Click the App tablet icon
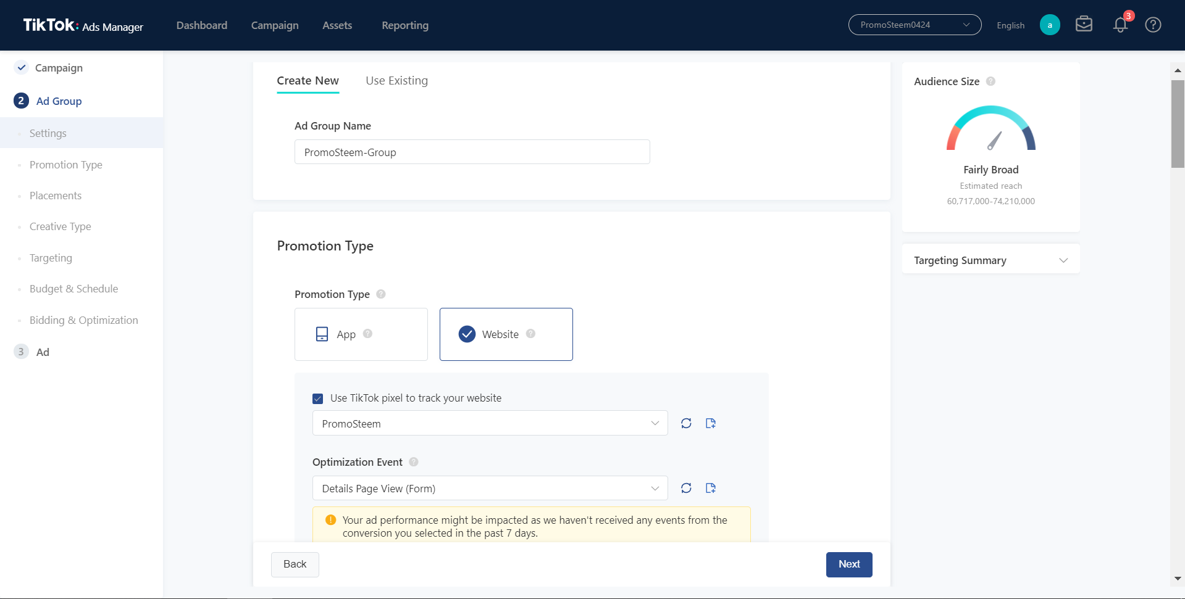This screenshot has height=599, width=1185. [322, 334]
